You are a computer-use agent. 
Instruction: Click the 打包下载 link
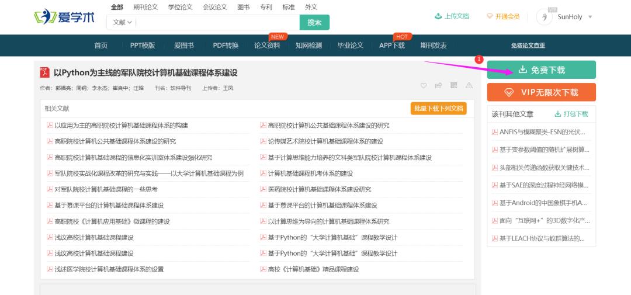571,114
